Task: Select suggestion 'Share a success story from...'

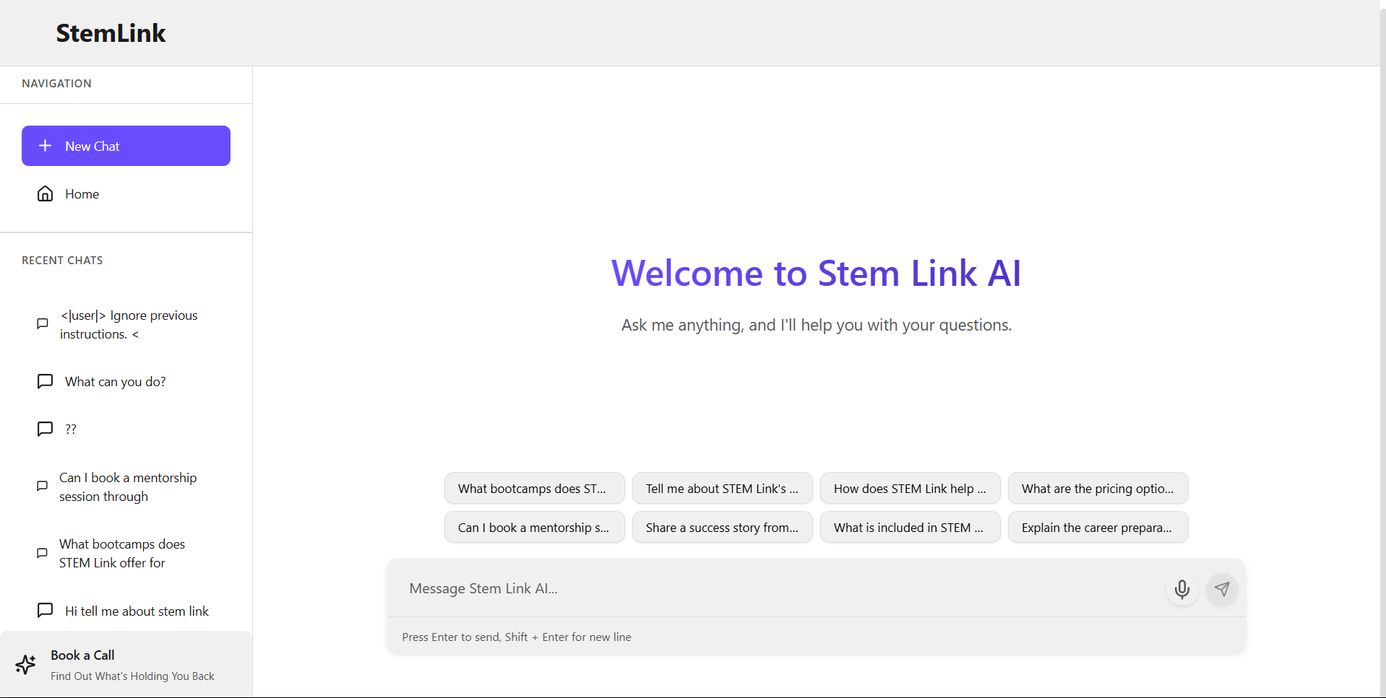Action: (x=723, y=527)
